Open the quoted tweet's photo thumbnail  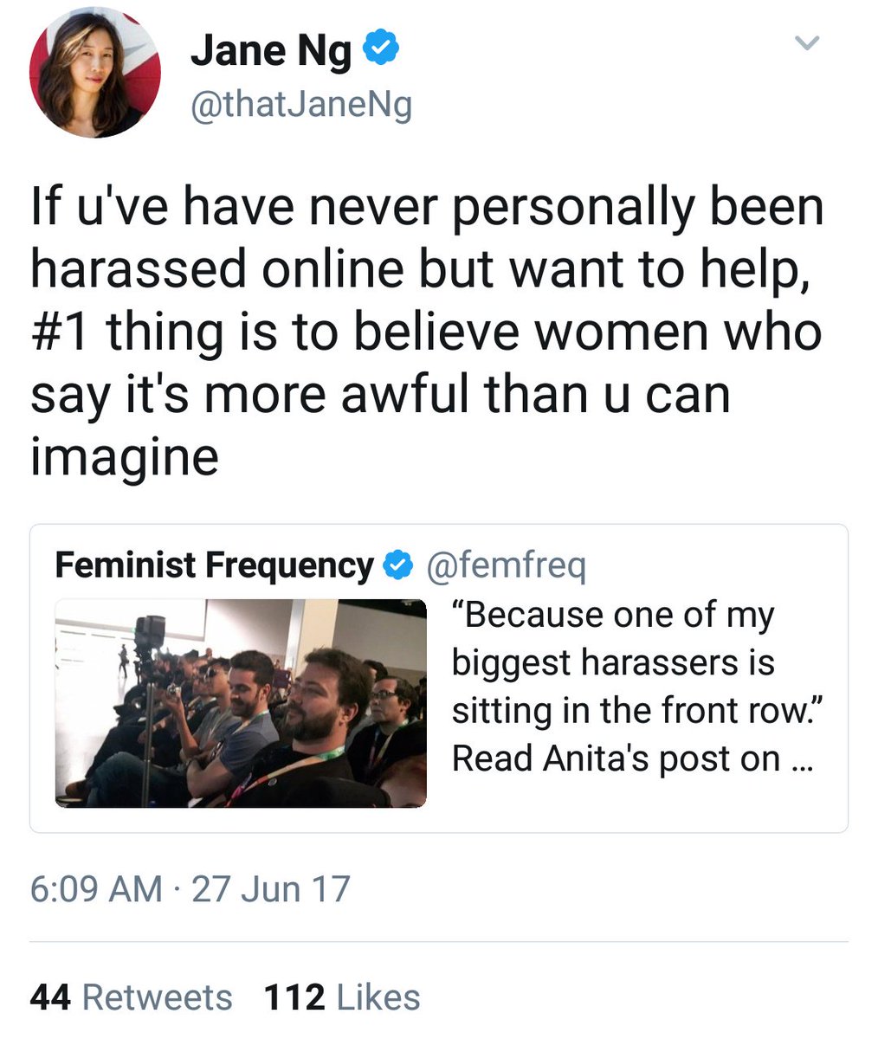pos(241,703)
